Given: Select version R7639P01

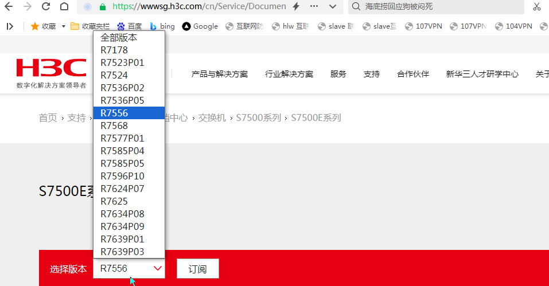Looking at the screenshot, I should pos(129,239).
